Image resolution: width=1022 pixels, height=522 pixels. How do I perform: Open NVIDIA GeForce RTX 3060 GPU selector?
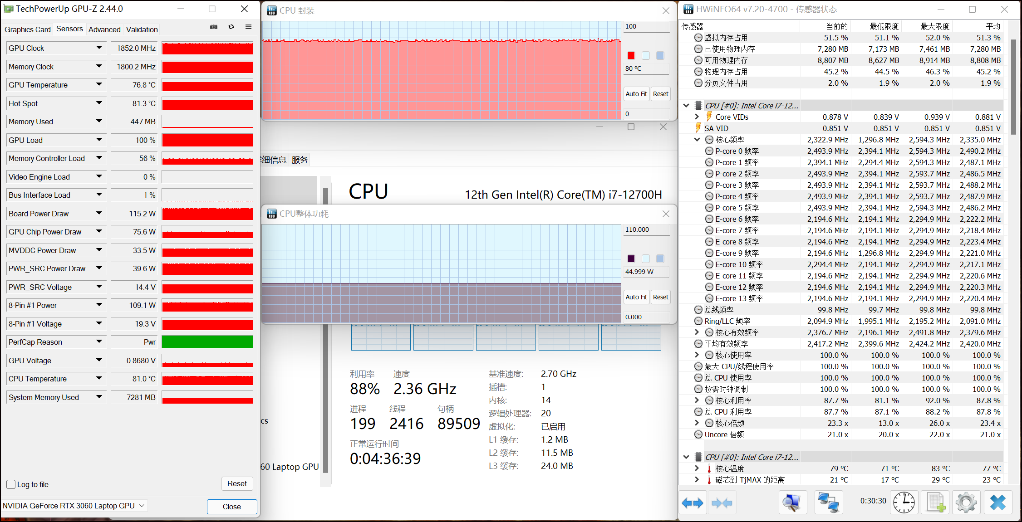pos(74,506)
